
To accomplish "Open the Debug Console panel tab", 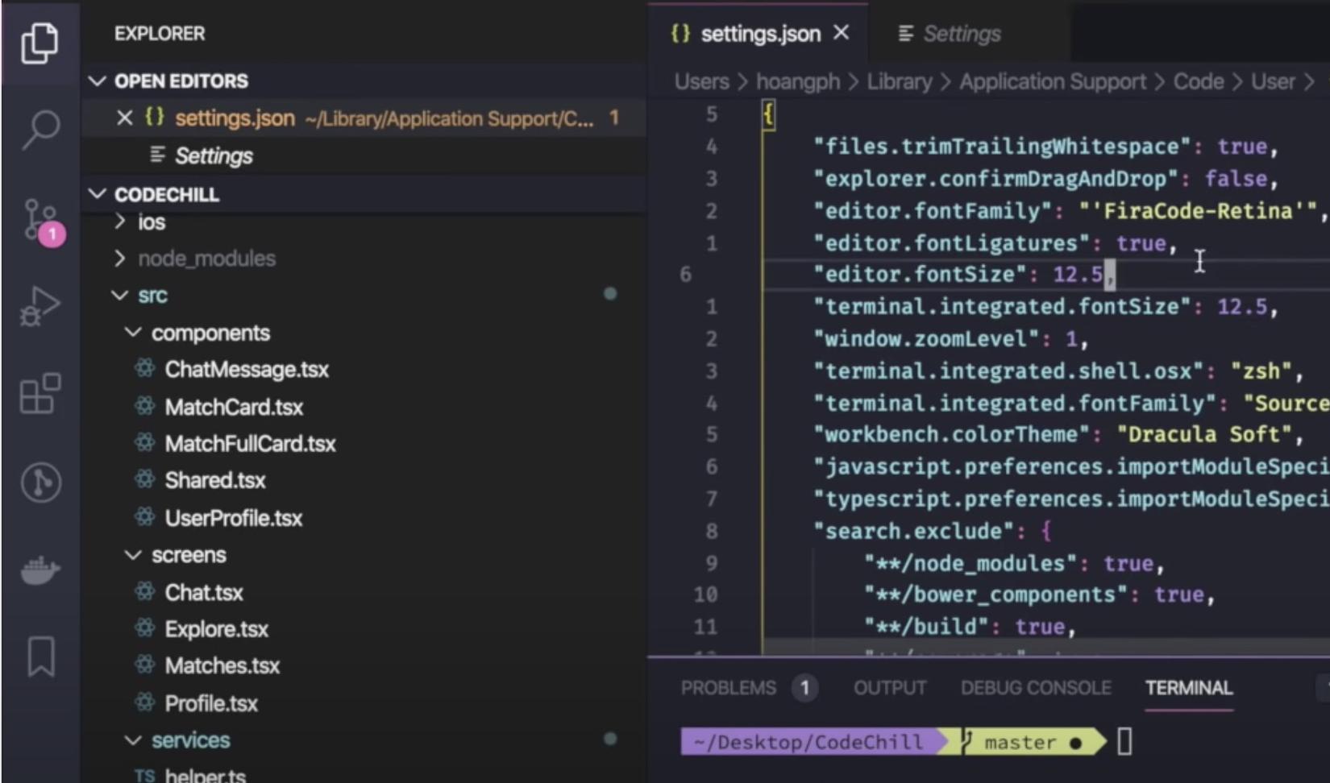I will click(x=1036, y=688).
